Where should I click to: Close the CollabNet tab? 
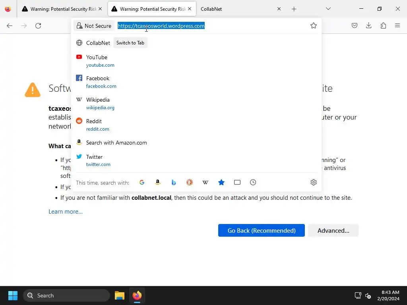(279, 9)
